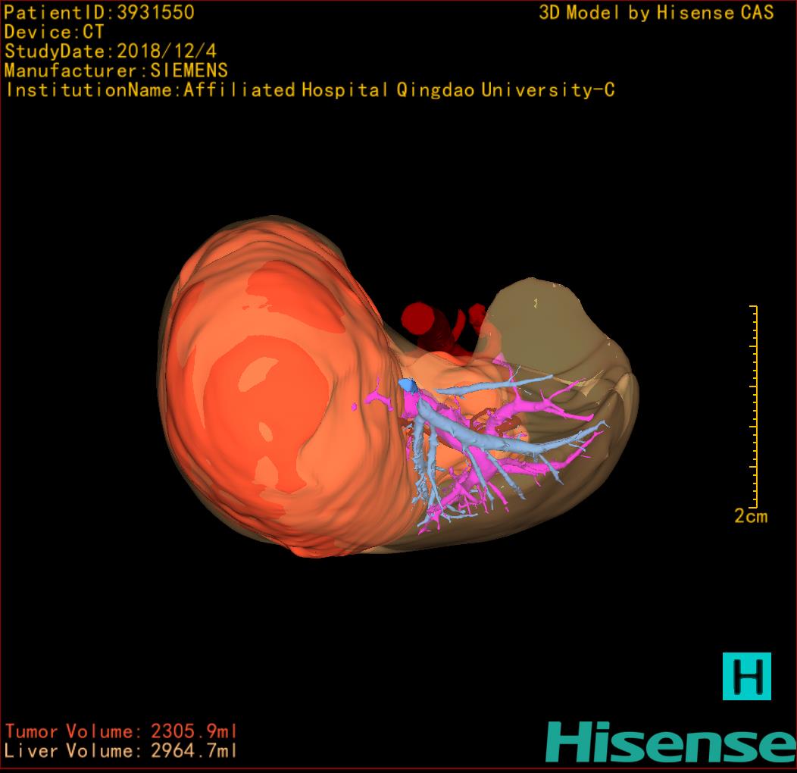Select the StudyDate:2018/12/4 text
797x773 pixels.
point(111,51)
